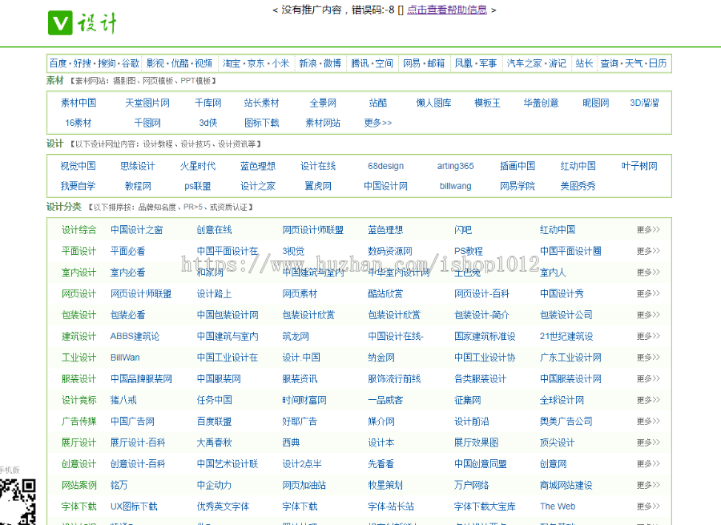Visit the BillWan link
The height and width of the screenshot is (525, 721).
coord(124,357)
